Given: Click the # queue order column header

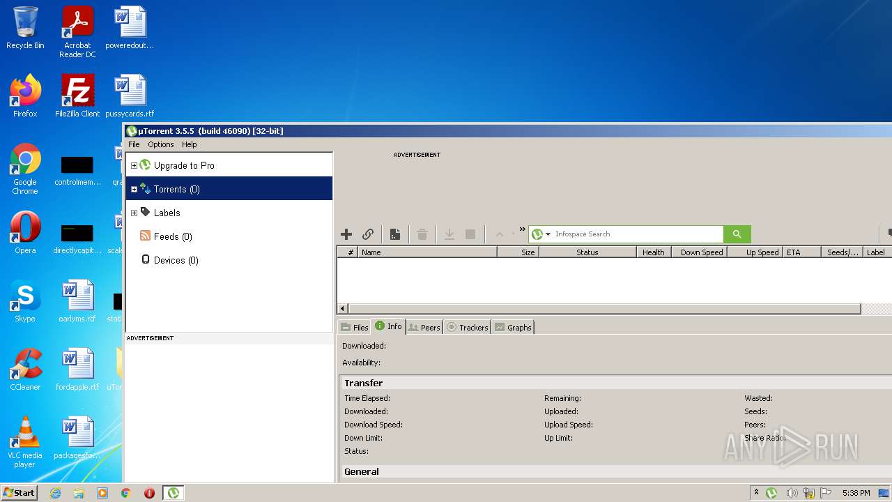Looking at the screenshot, I should (x=348, y=252).
